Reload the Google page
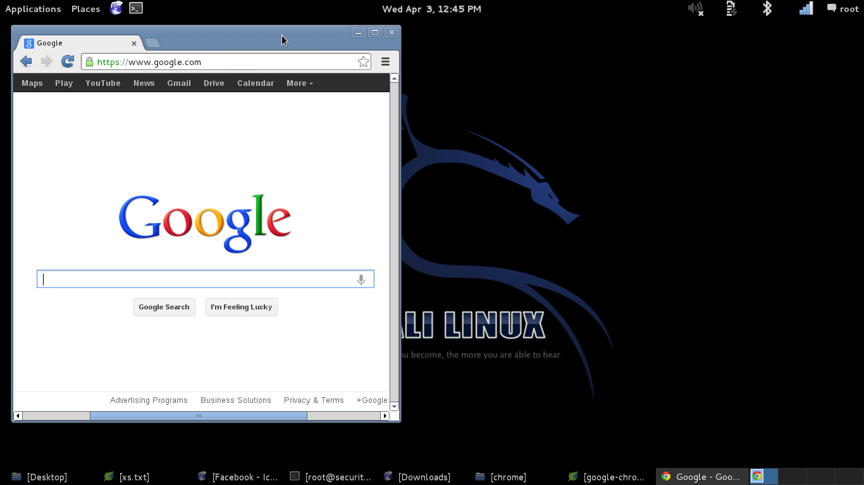 point(68,61)
